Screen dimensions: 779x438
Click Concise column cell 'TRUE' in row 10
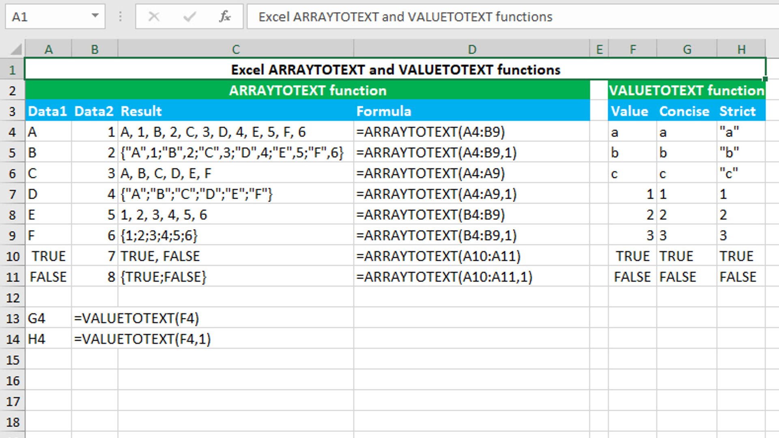coord(687,256)
